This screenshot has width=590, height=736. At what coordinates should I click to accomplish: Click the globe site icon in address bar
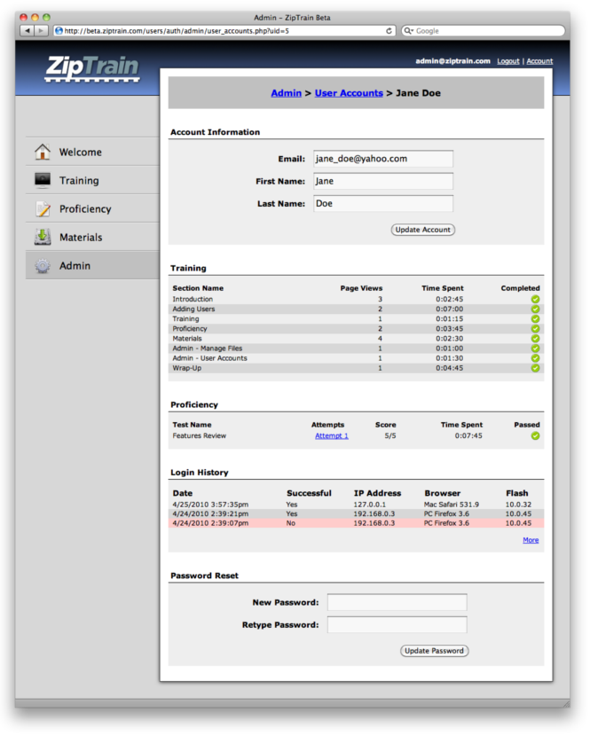59,30
